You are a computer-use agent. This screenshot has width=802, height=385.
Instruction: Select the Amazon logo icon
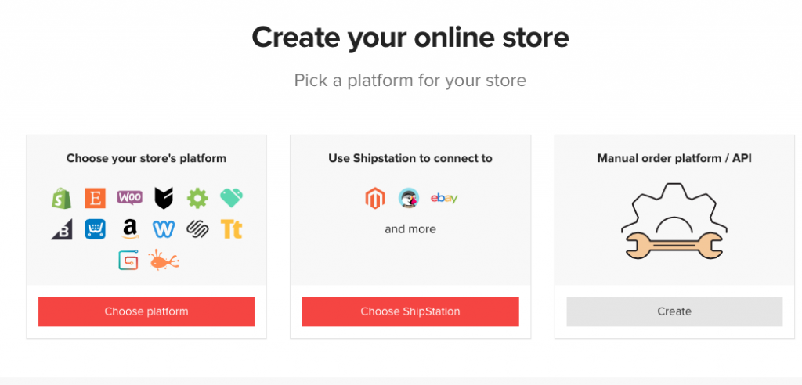(129, 228)
